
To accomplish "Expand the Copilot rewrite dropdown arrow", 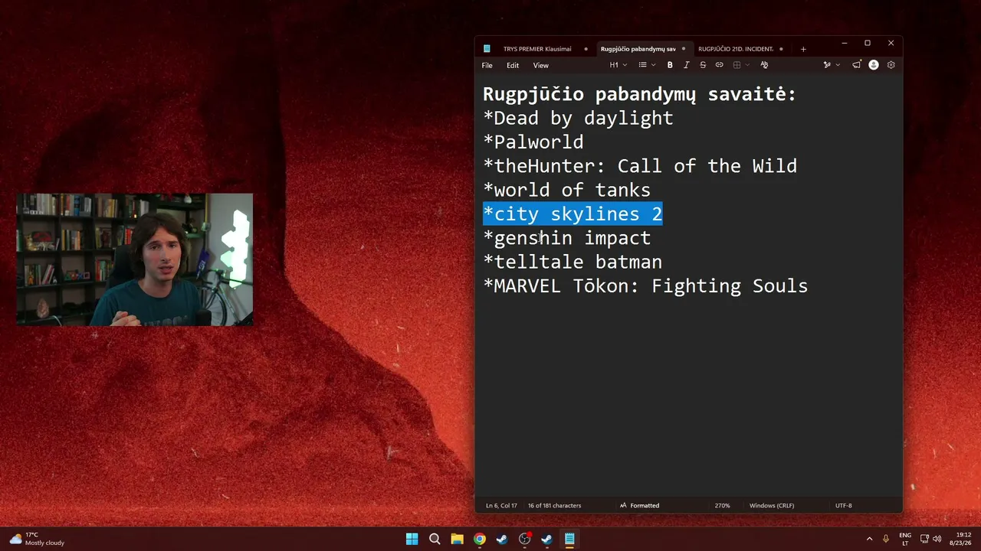I will (837, 65).
